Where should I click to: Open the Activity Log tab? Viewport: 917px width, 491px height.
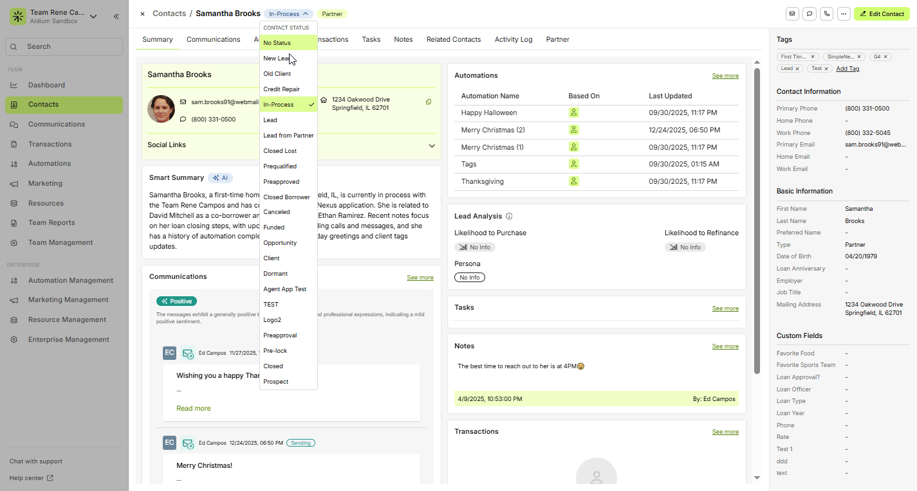513,40
